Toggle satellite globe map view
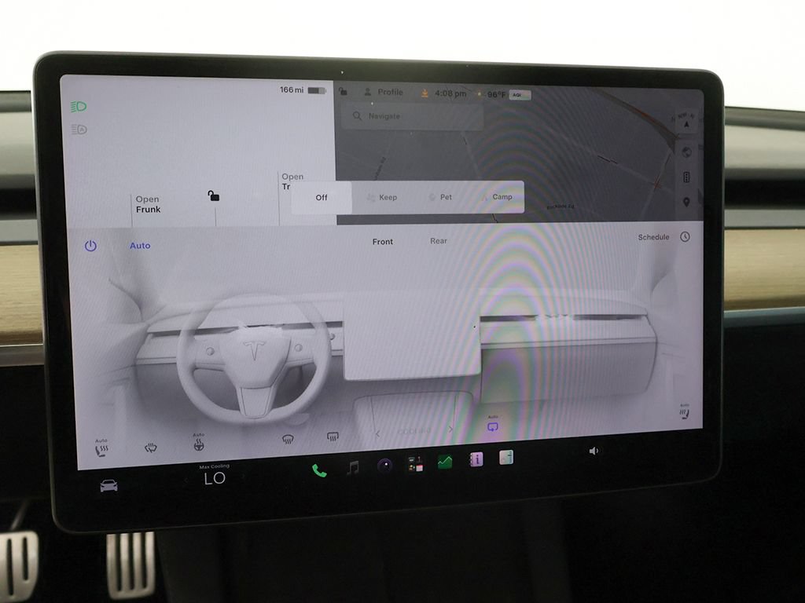Screen dimensions: 805x603 tap(686, 152)
